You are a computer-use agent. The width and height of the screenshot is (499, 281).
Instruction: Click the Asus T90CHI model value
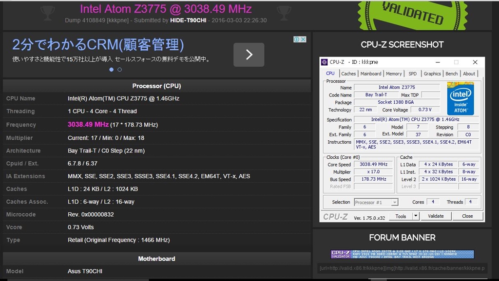coord(85,271)
